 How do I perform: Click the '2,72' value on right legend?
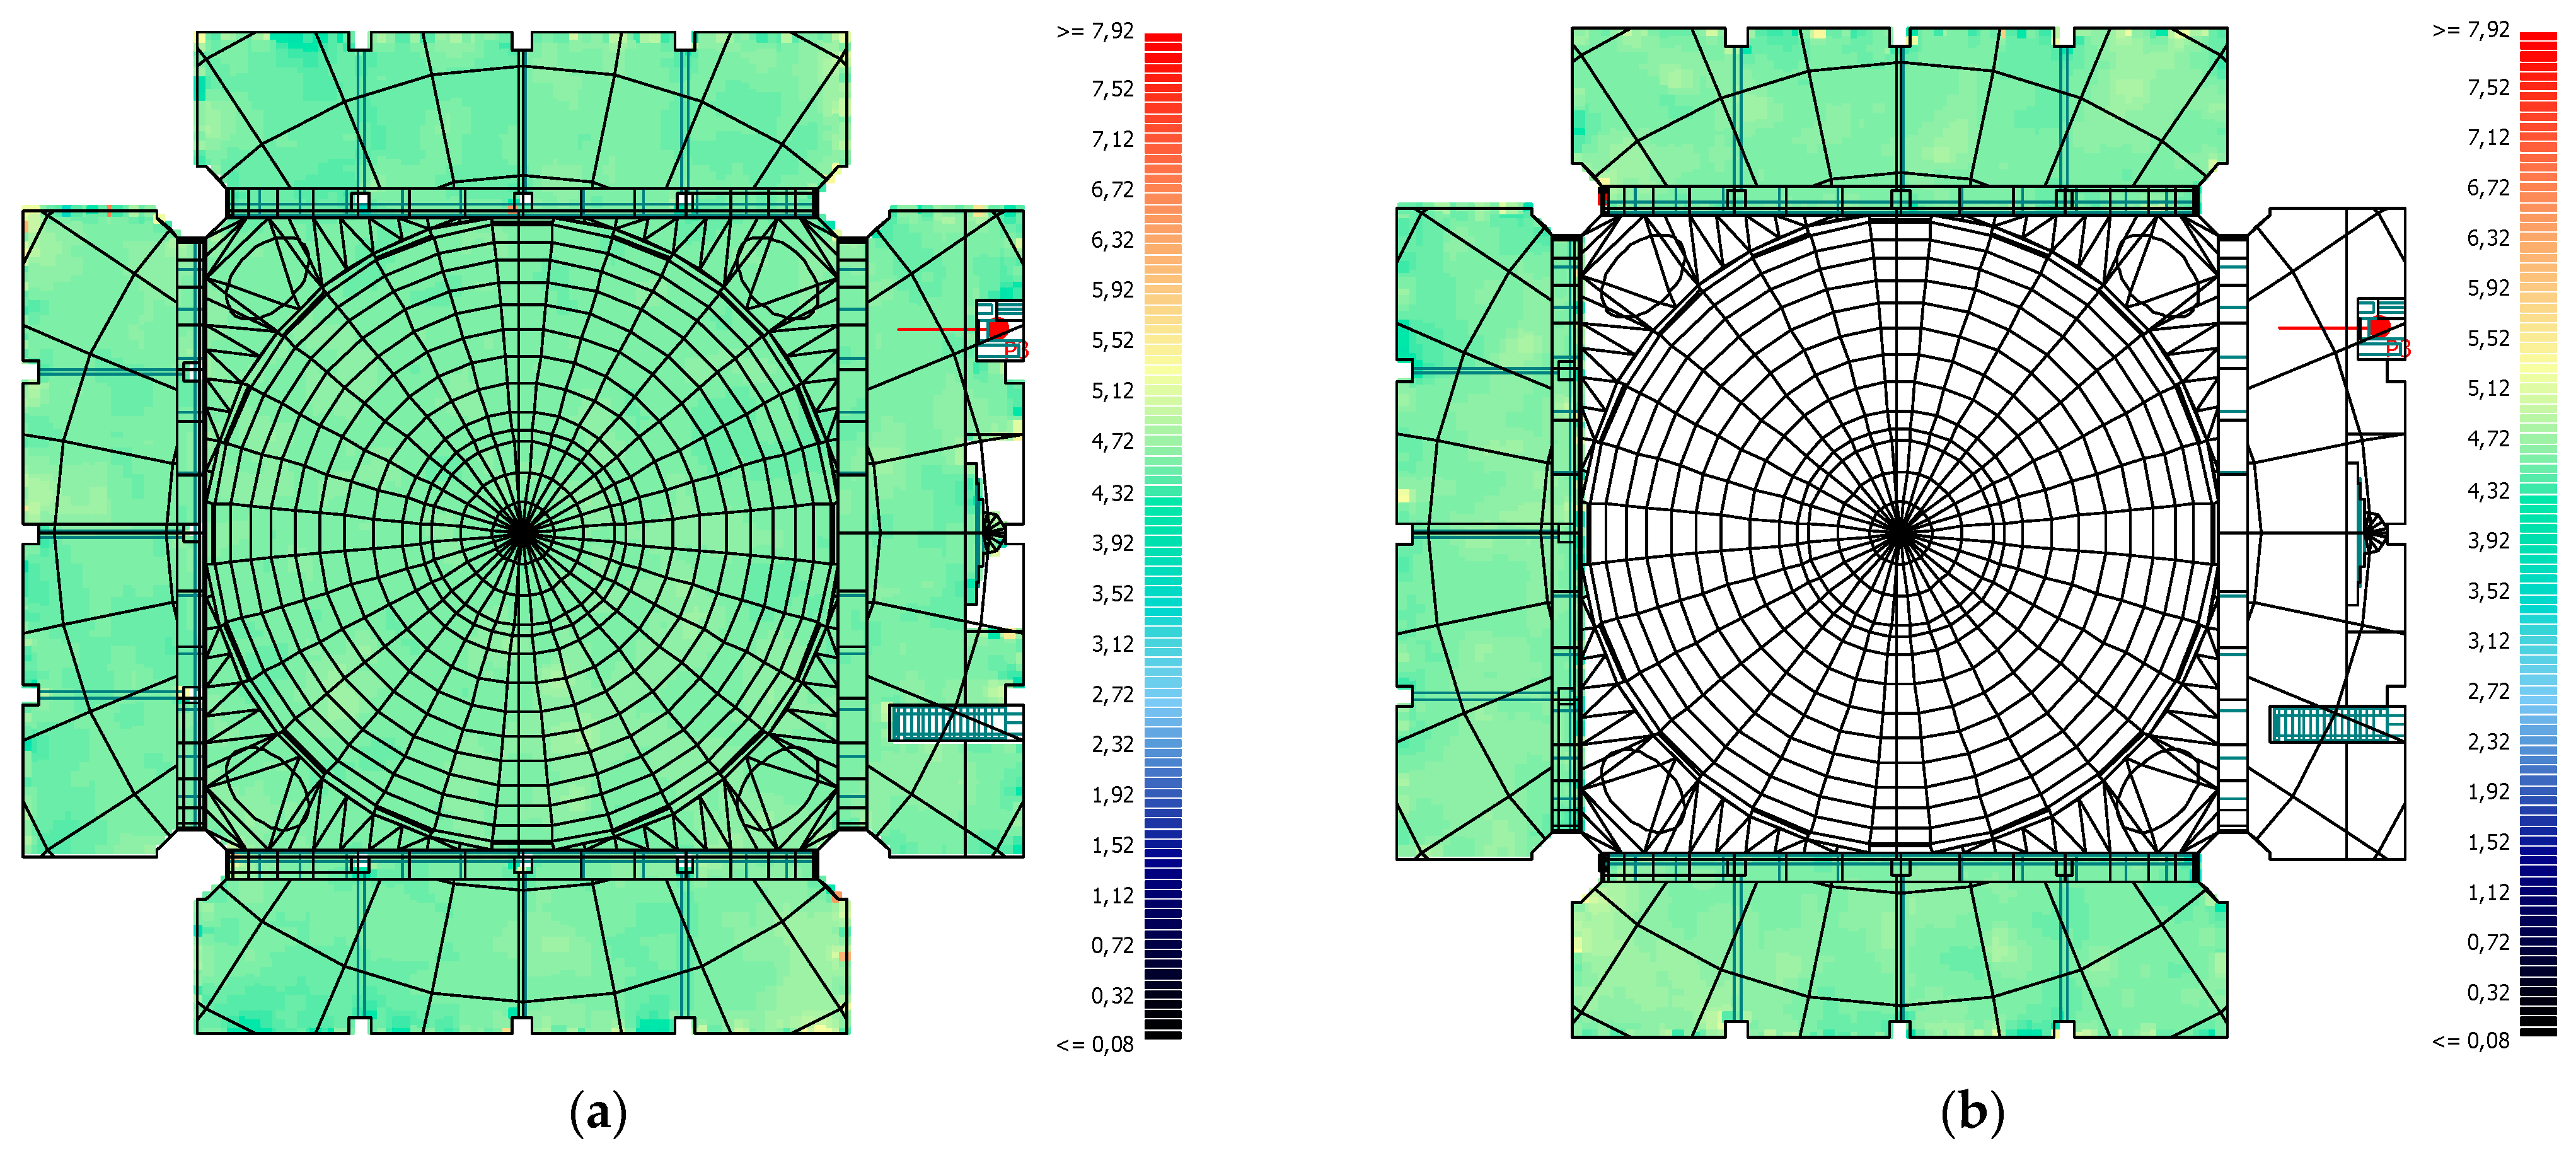click(2488, 692)
